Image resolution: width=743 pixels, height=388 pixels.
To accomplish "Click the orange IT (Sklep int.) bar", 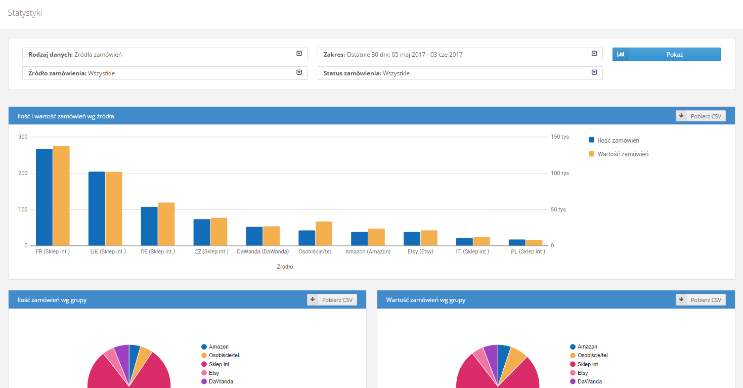I will [482, 241].
